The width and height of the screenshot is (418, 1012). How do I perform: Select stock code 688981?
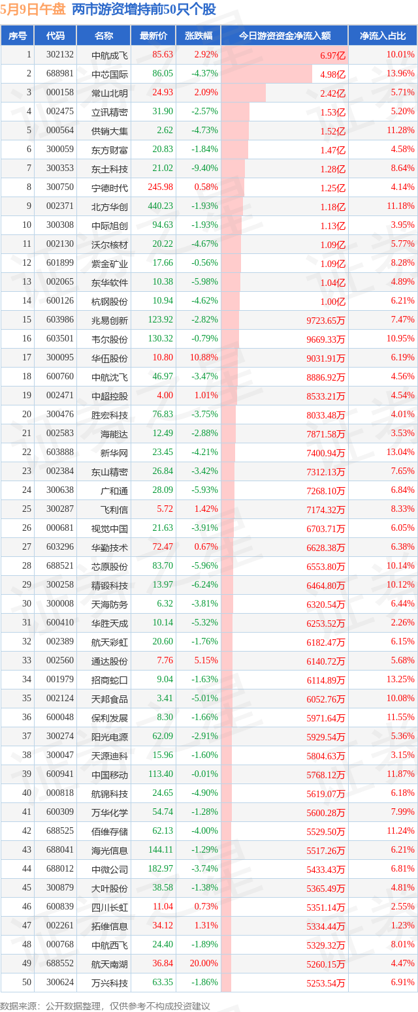tap(60, 74)
